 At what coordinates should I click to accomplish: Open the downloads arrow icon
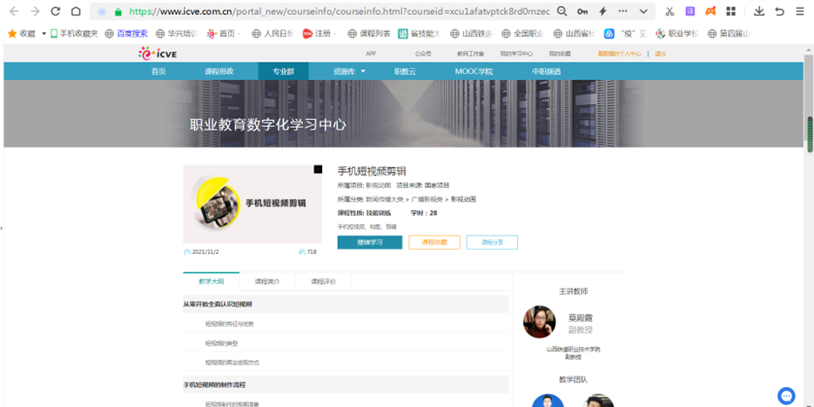click(759, 11)
